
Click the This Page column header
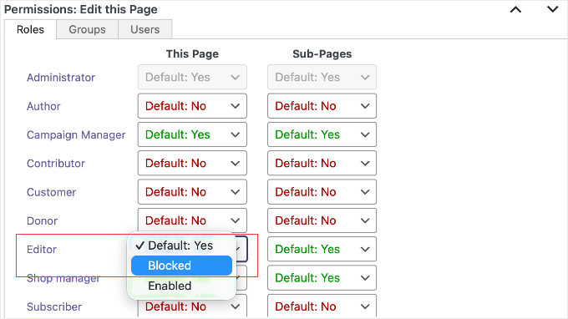click(x=192, y=54)
